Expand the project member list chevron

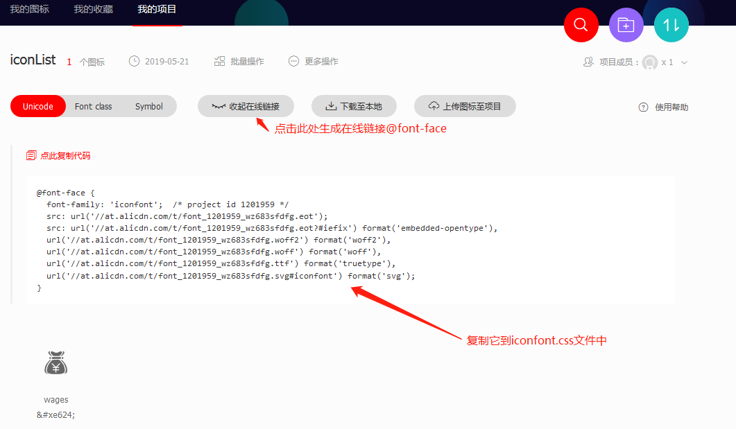pos(685,62)
